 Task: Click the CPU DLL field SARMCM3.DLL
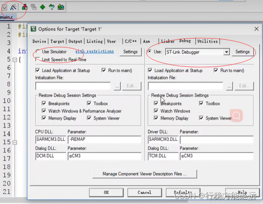[51, 139]
